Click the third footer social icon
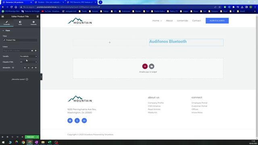 84,120
